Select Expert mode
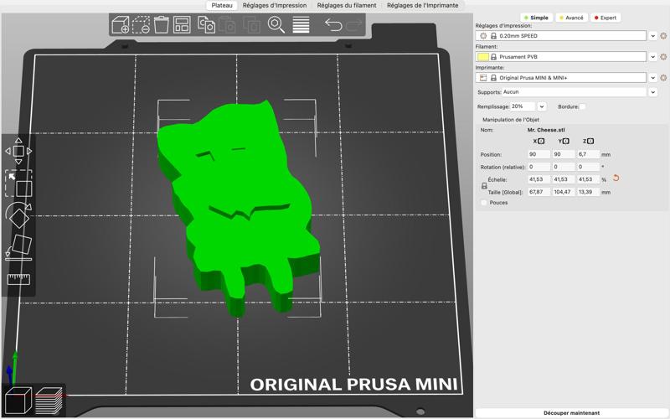This screenshot has width=670, height=419. [x=606, y=18]
